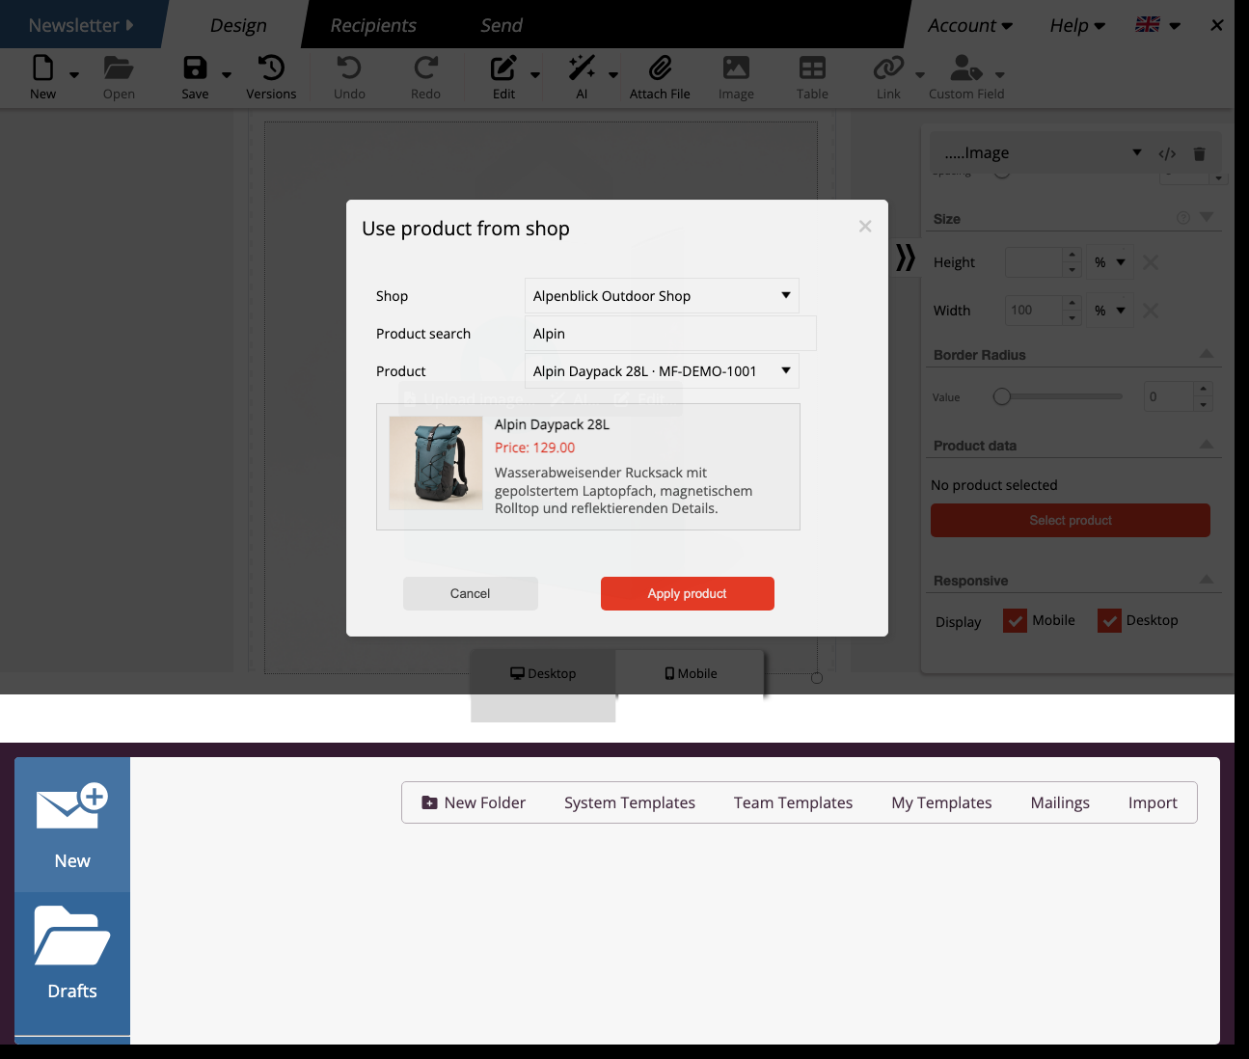Expand the Edit dropdown arrow
Screen dimensions: 1249x1059
tap(535, 75)
